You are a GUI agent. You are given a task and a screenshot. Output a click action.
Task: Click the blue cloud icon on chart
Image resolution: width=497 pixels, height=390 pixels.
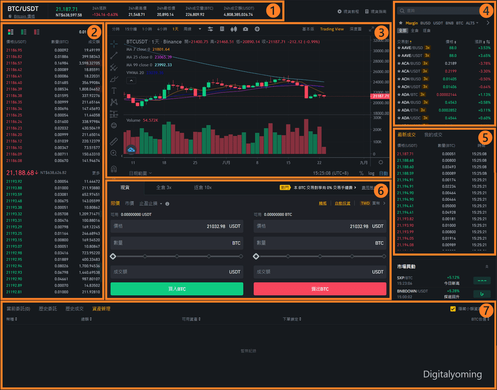point(131,150)
